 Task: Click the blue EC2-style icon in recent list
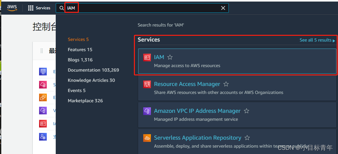(43, 71)
